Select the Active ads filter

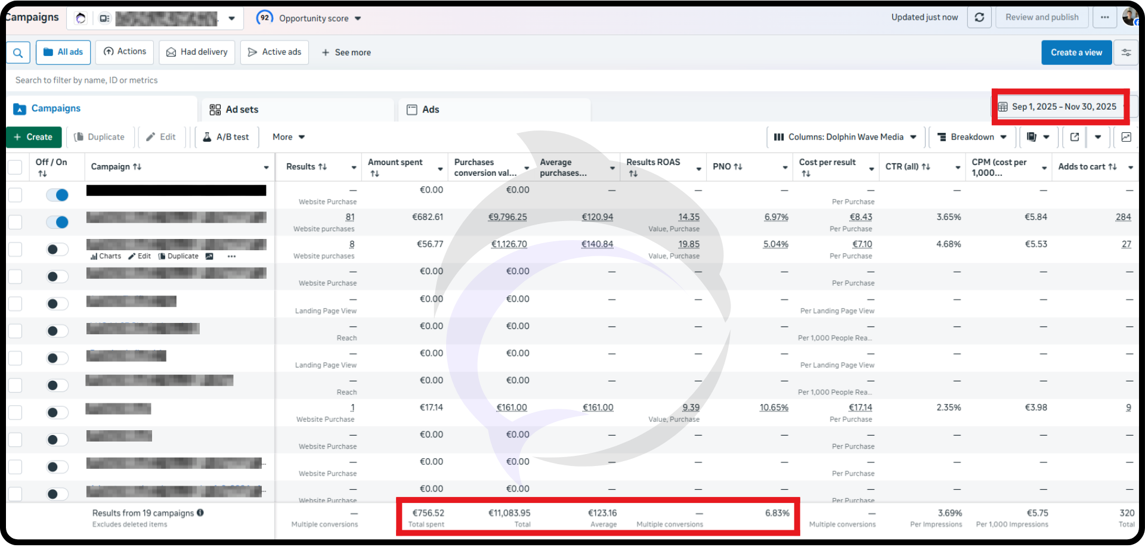(x=274, y=52)
